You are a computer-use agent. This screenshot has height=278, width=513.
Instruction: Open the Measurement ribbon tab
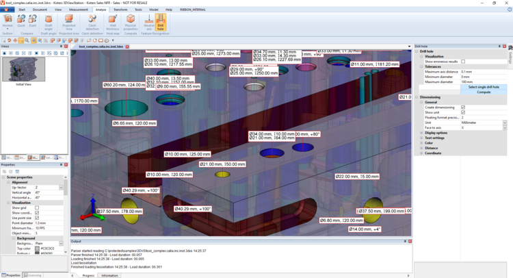coord(79,10)
